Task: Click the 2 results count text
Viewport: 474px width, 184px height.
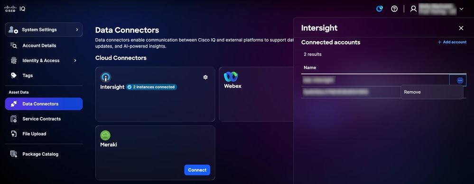Action: click(313, 54)
